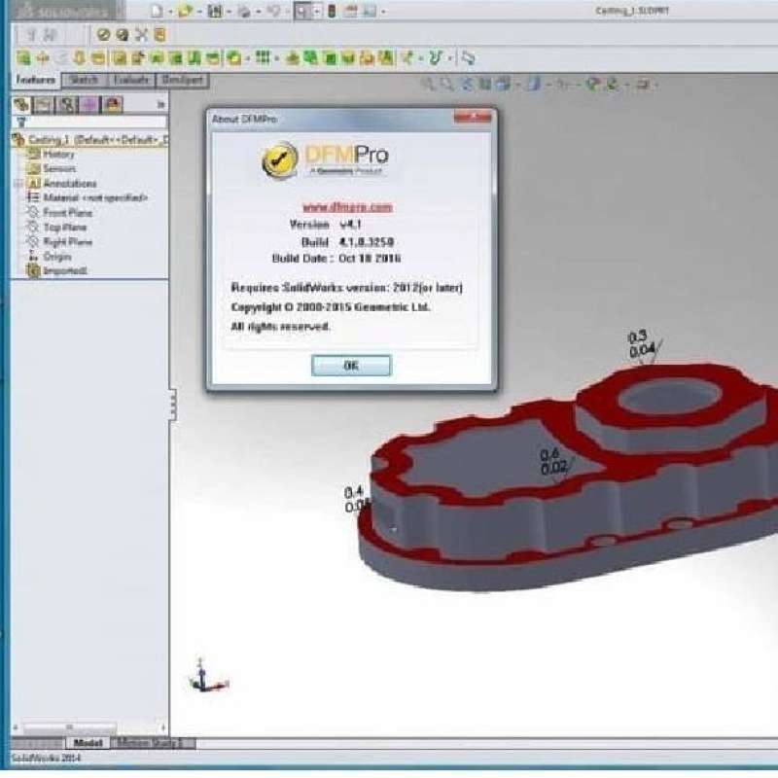Screen dimensions: 778x778
Task: Select Right Plane in the tree
Action: click(60, 241)
